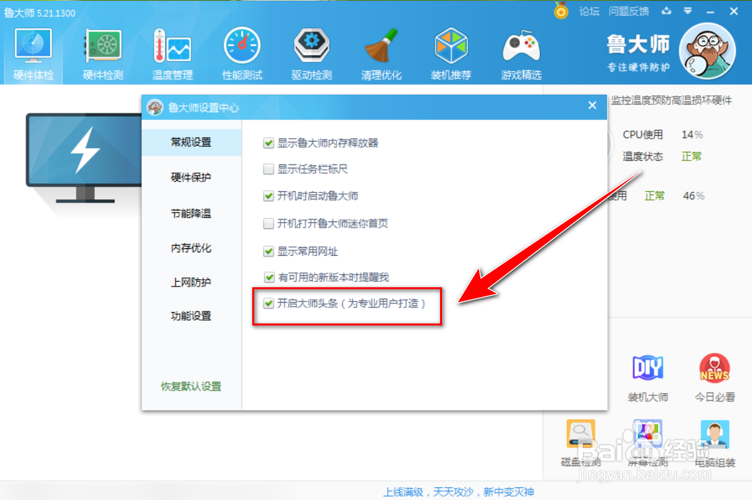
Task: Click the settings center mascot logo icon
Action: point(155,107)
